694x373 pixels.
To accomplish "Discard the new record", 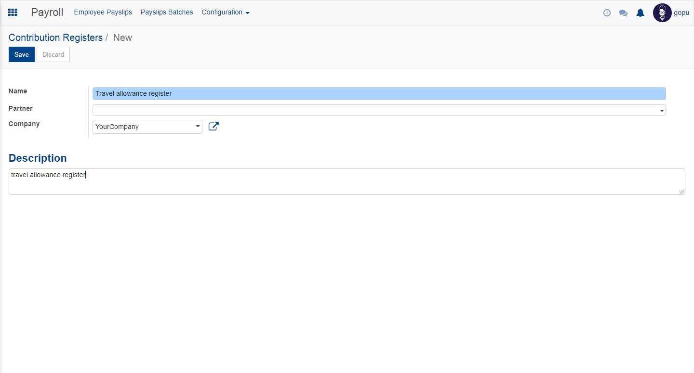I will coord(53,54).
